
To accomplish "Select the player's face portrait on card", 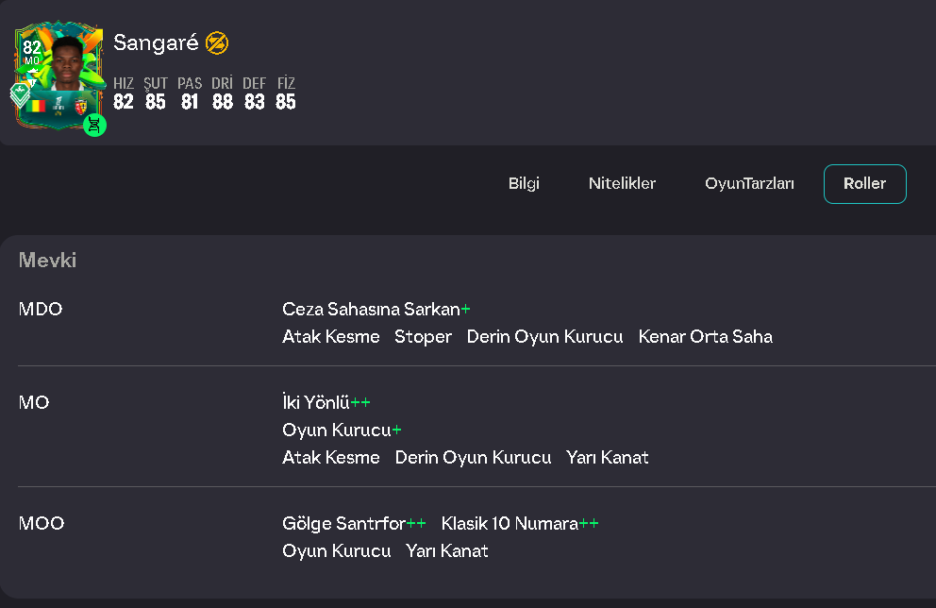I will (67, 63).
